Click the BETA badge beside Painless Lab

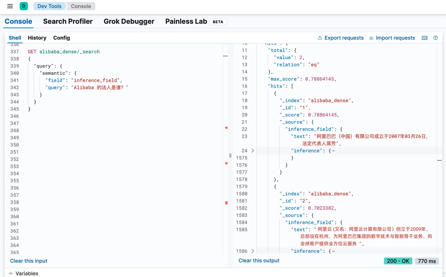(218, 22)
